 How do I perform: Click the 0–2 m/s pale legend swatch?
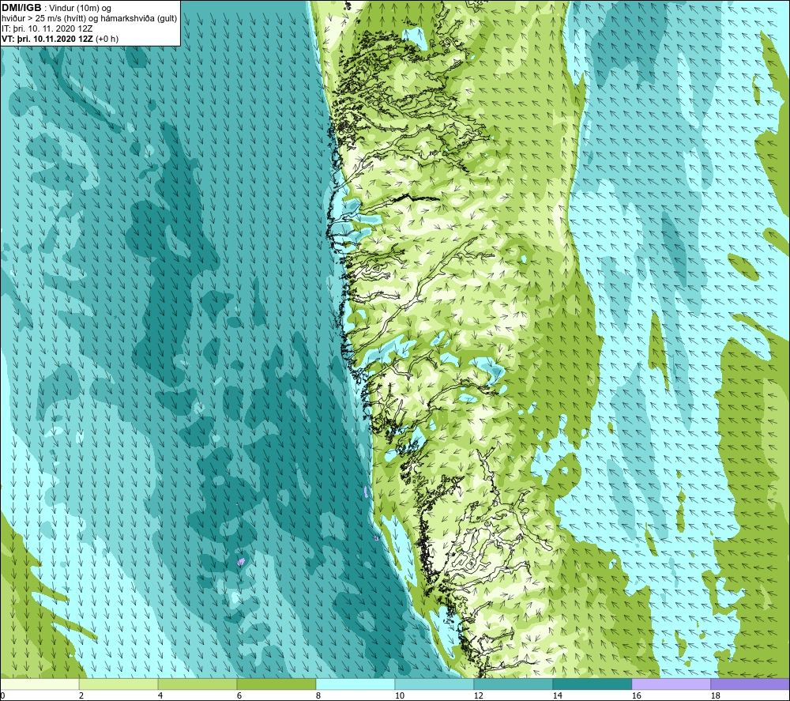(39, 684)
